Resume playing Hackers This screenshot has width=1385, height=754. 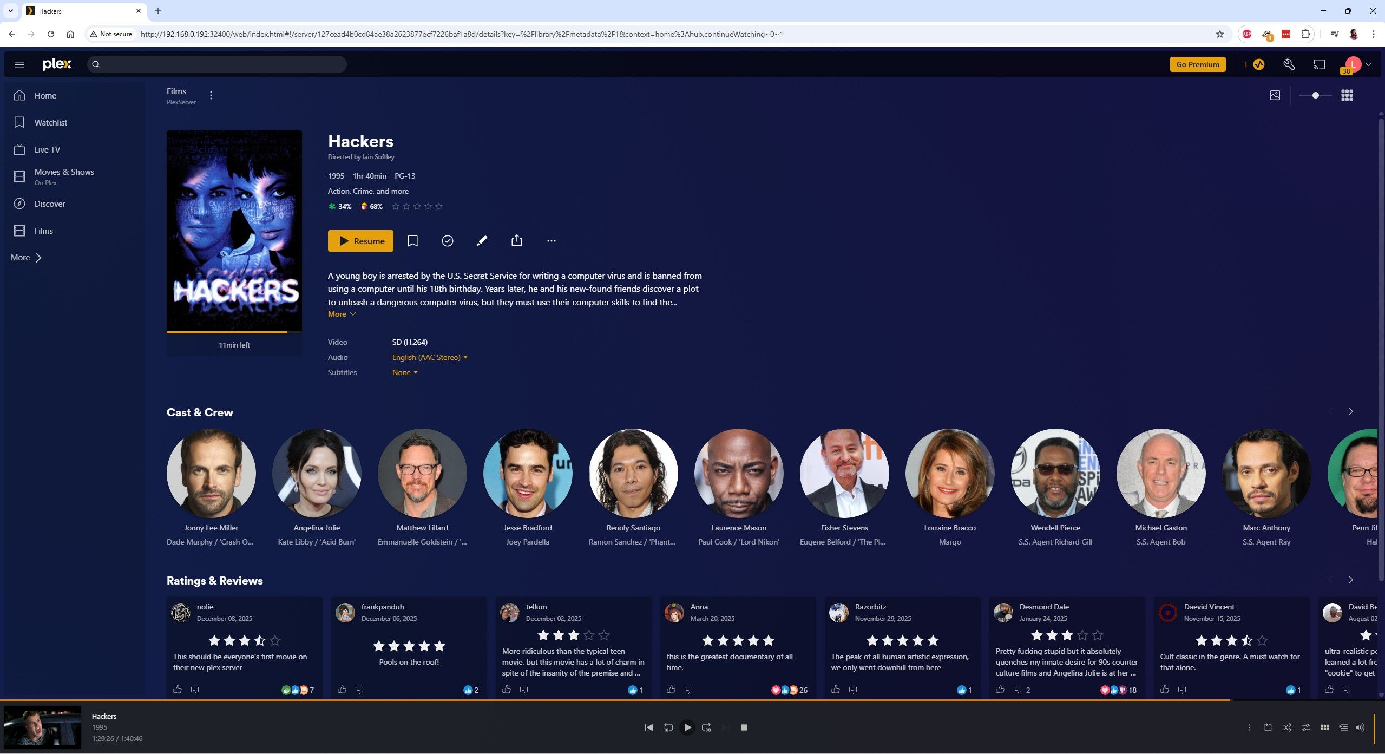360,240
